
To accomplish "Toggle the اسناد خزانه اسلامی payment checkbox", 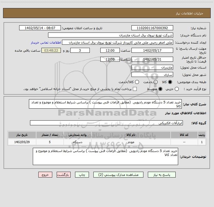I will pyautogui.click(x=135, y=89).
